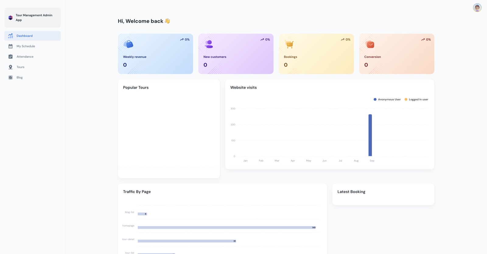Navigate to Tours
487x254 pixels.
[x=33, y=67]
